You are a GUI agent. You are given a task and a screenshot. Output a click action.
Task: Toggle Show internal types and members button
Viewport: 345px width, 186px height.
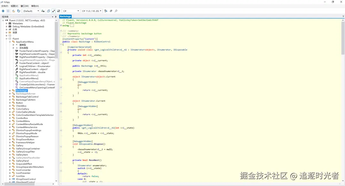pyautogui.click(x=54, y=11)
